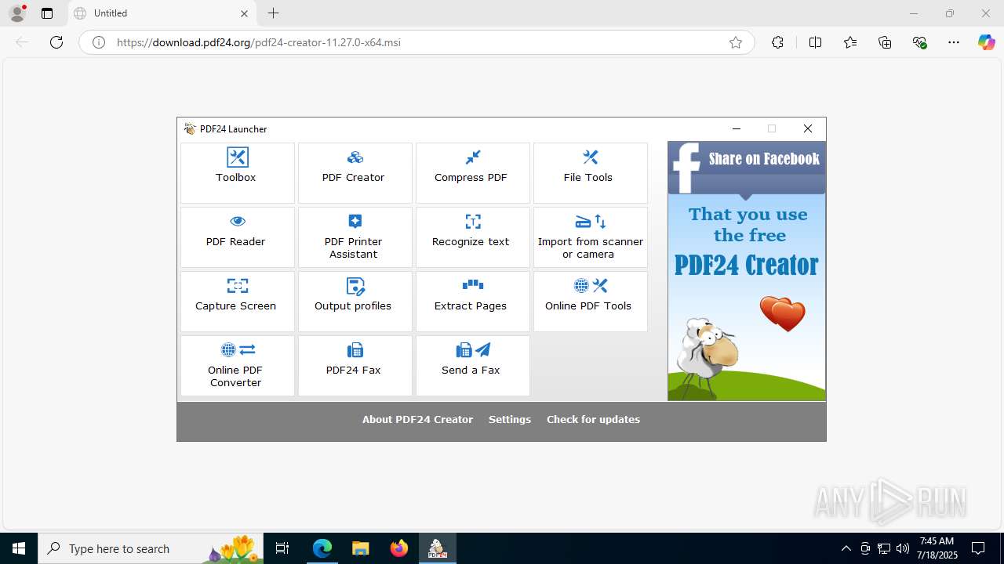
Task: Open PDF Printer Assistant tile
Action: coord(355,237)
